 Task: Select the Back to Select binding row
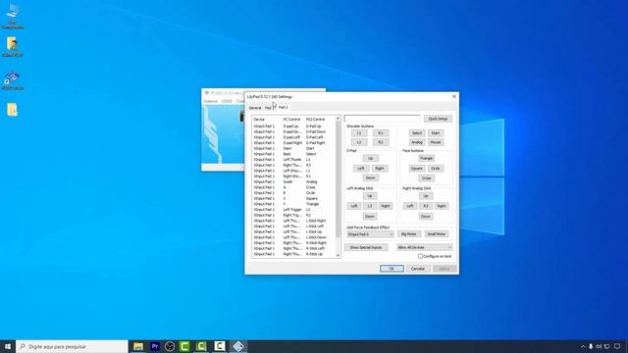(x=293, y=154)
